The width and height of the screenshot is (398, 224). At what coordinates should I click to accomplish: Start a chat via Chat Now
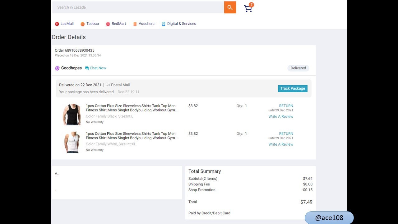tap(98, 68)
